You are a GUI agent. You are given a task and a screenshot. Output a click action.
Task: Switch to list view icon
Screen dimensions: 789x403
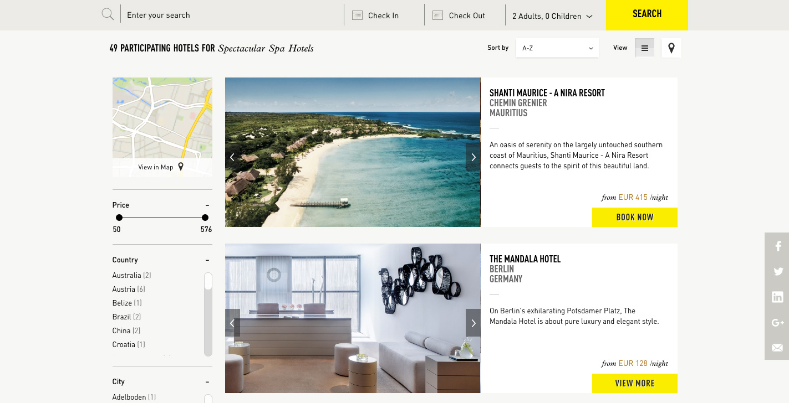(x=645, y=48)
